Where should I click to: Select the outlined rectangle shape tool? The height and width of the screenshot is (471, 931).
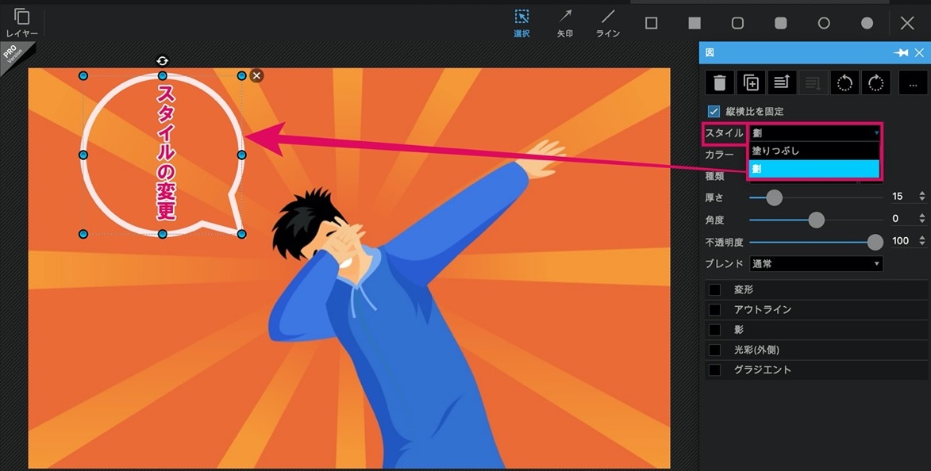coord(652,23)
